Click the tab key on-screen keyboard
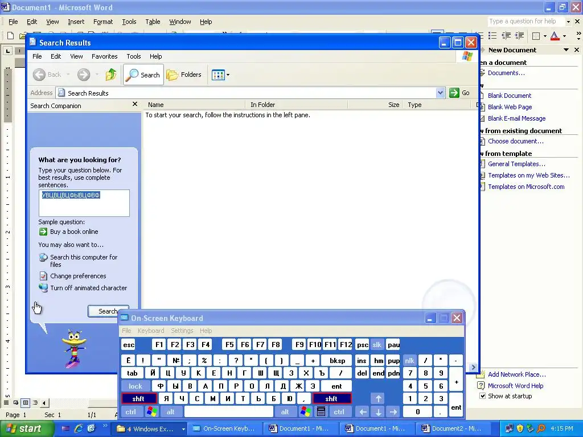583x437 pixels. (132, 373)
